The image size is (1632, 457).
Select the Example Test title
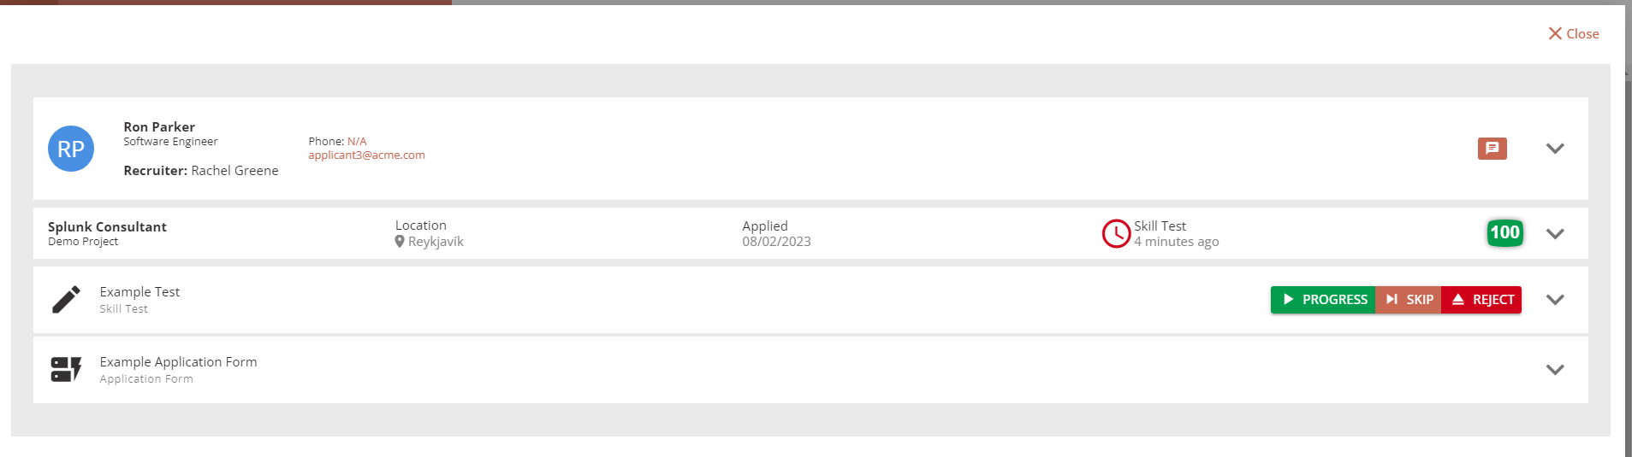click(139, 292)
